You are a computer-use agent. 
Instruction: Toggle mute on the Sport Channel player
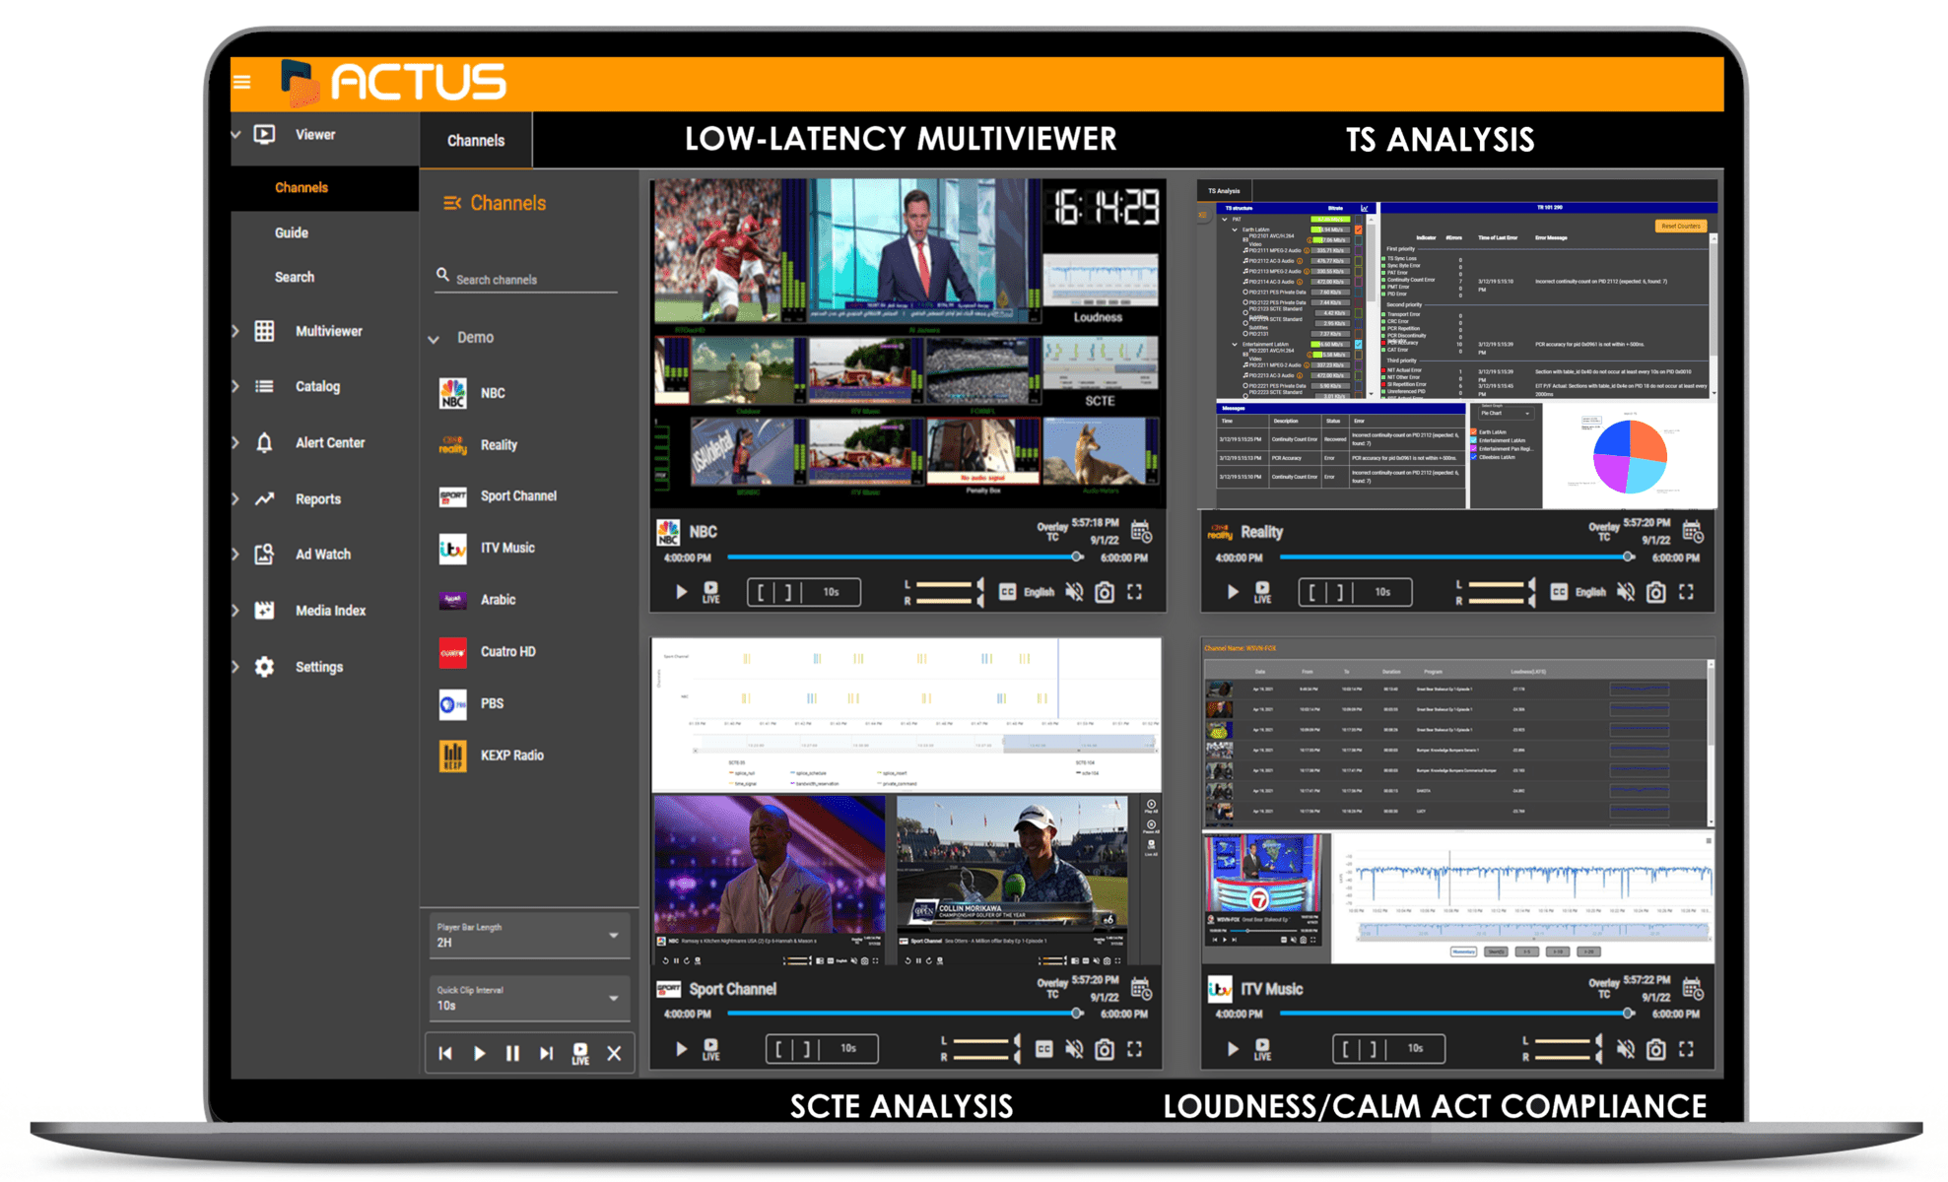coord(1074,1049)
